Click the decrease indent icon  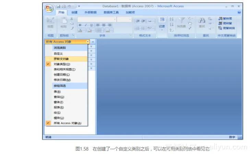point(138,21)
